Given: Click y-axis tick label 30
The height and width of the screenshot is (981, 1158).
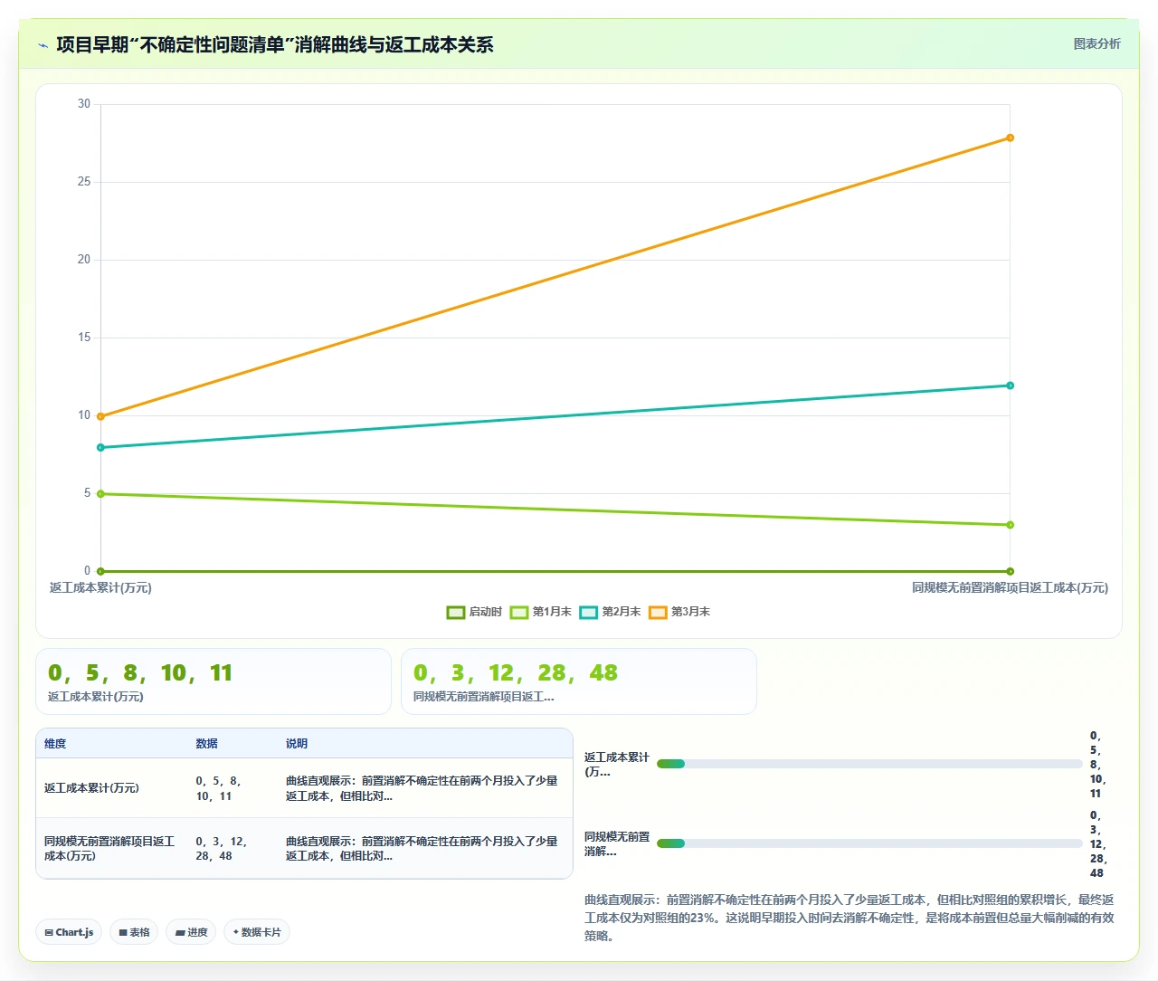Looking at the screenshot, I should [84, 104].
